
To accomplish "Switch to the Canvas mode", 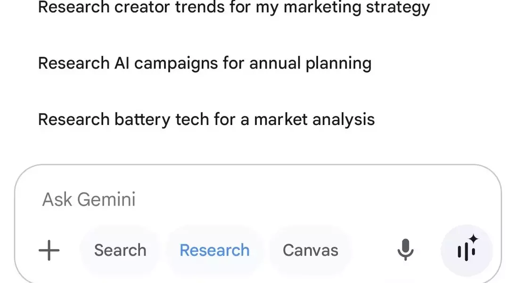I will [311, 250].
